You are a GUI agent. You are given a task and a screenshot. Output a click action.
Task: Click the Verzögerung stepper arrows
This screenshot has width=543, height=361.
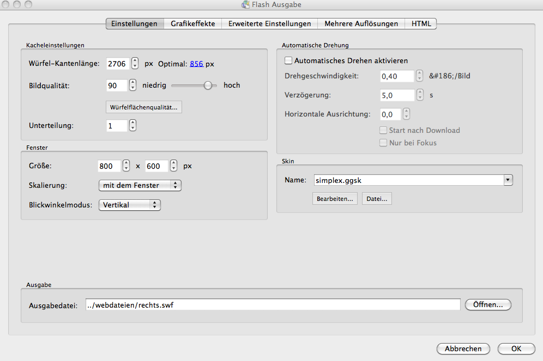pos(420,95)
